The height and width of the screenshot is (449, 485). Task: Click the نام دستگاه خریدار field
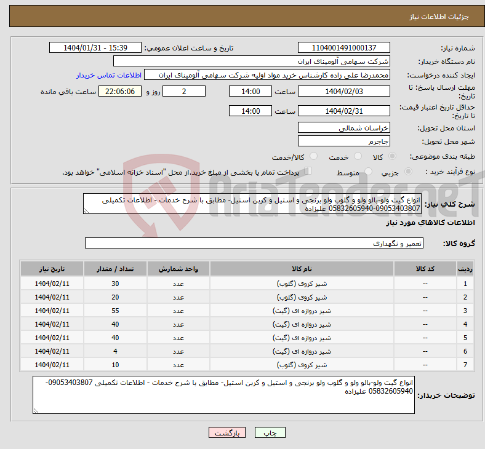[252, 61]
